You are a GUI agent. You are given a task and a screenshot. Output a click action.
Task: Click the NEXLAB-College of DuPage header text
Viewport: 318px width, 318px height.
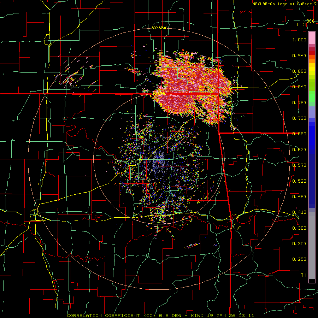[x=284, y=4]
